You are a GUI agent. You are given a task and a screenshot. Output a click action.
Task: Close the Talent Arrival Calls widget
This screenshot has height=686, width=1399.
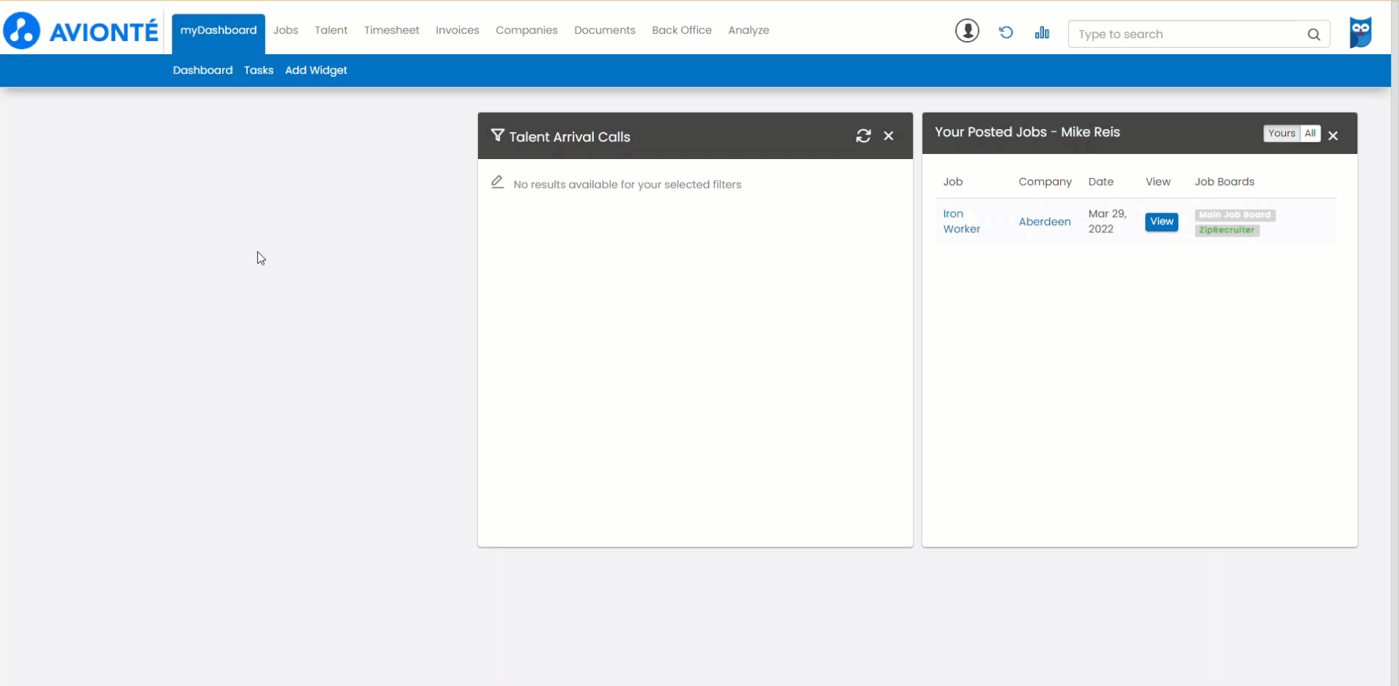click(x=889, y=136)
